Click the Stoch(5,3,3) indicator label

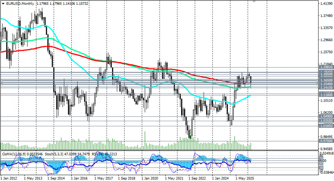tap(54, 154)
